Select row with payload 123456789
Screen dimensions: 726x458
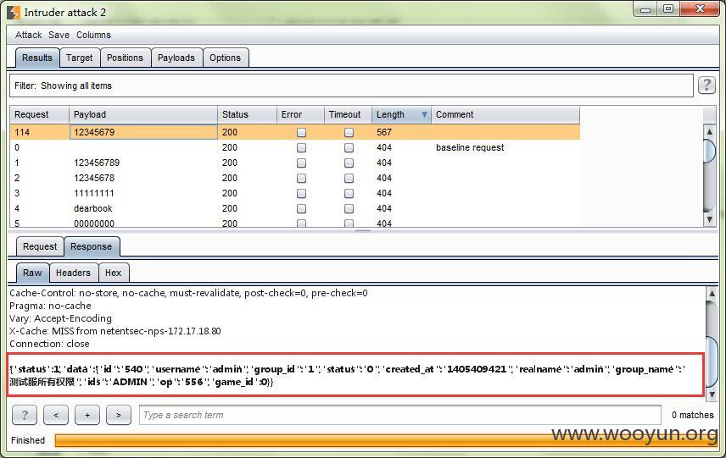pos(294,163)
